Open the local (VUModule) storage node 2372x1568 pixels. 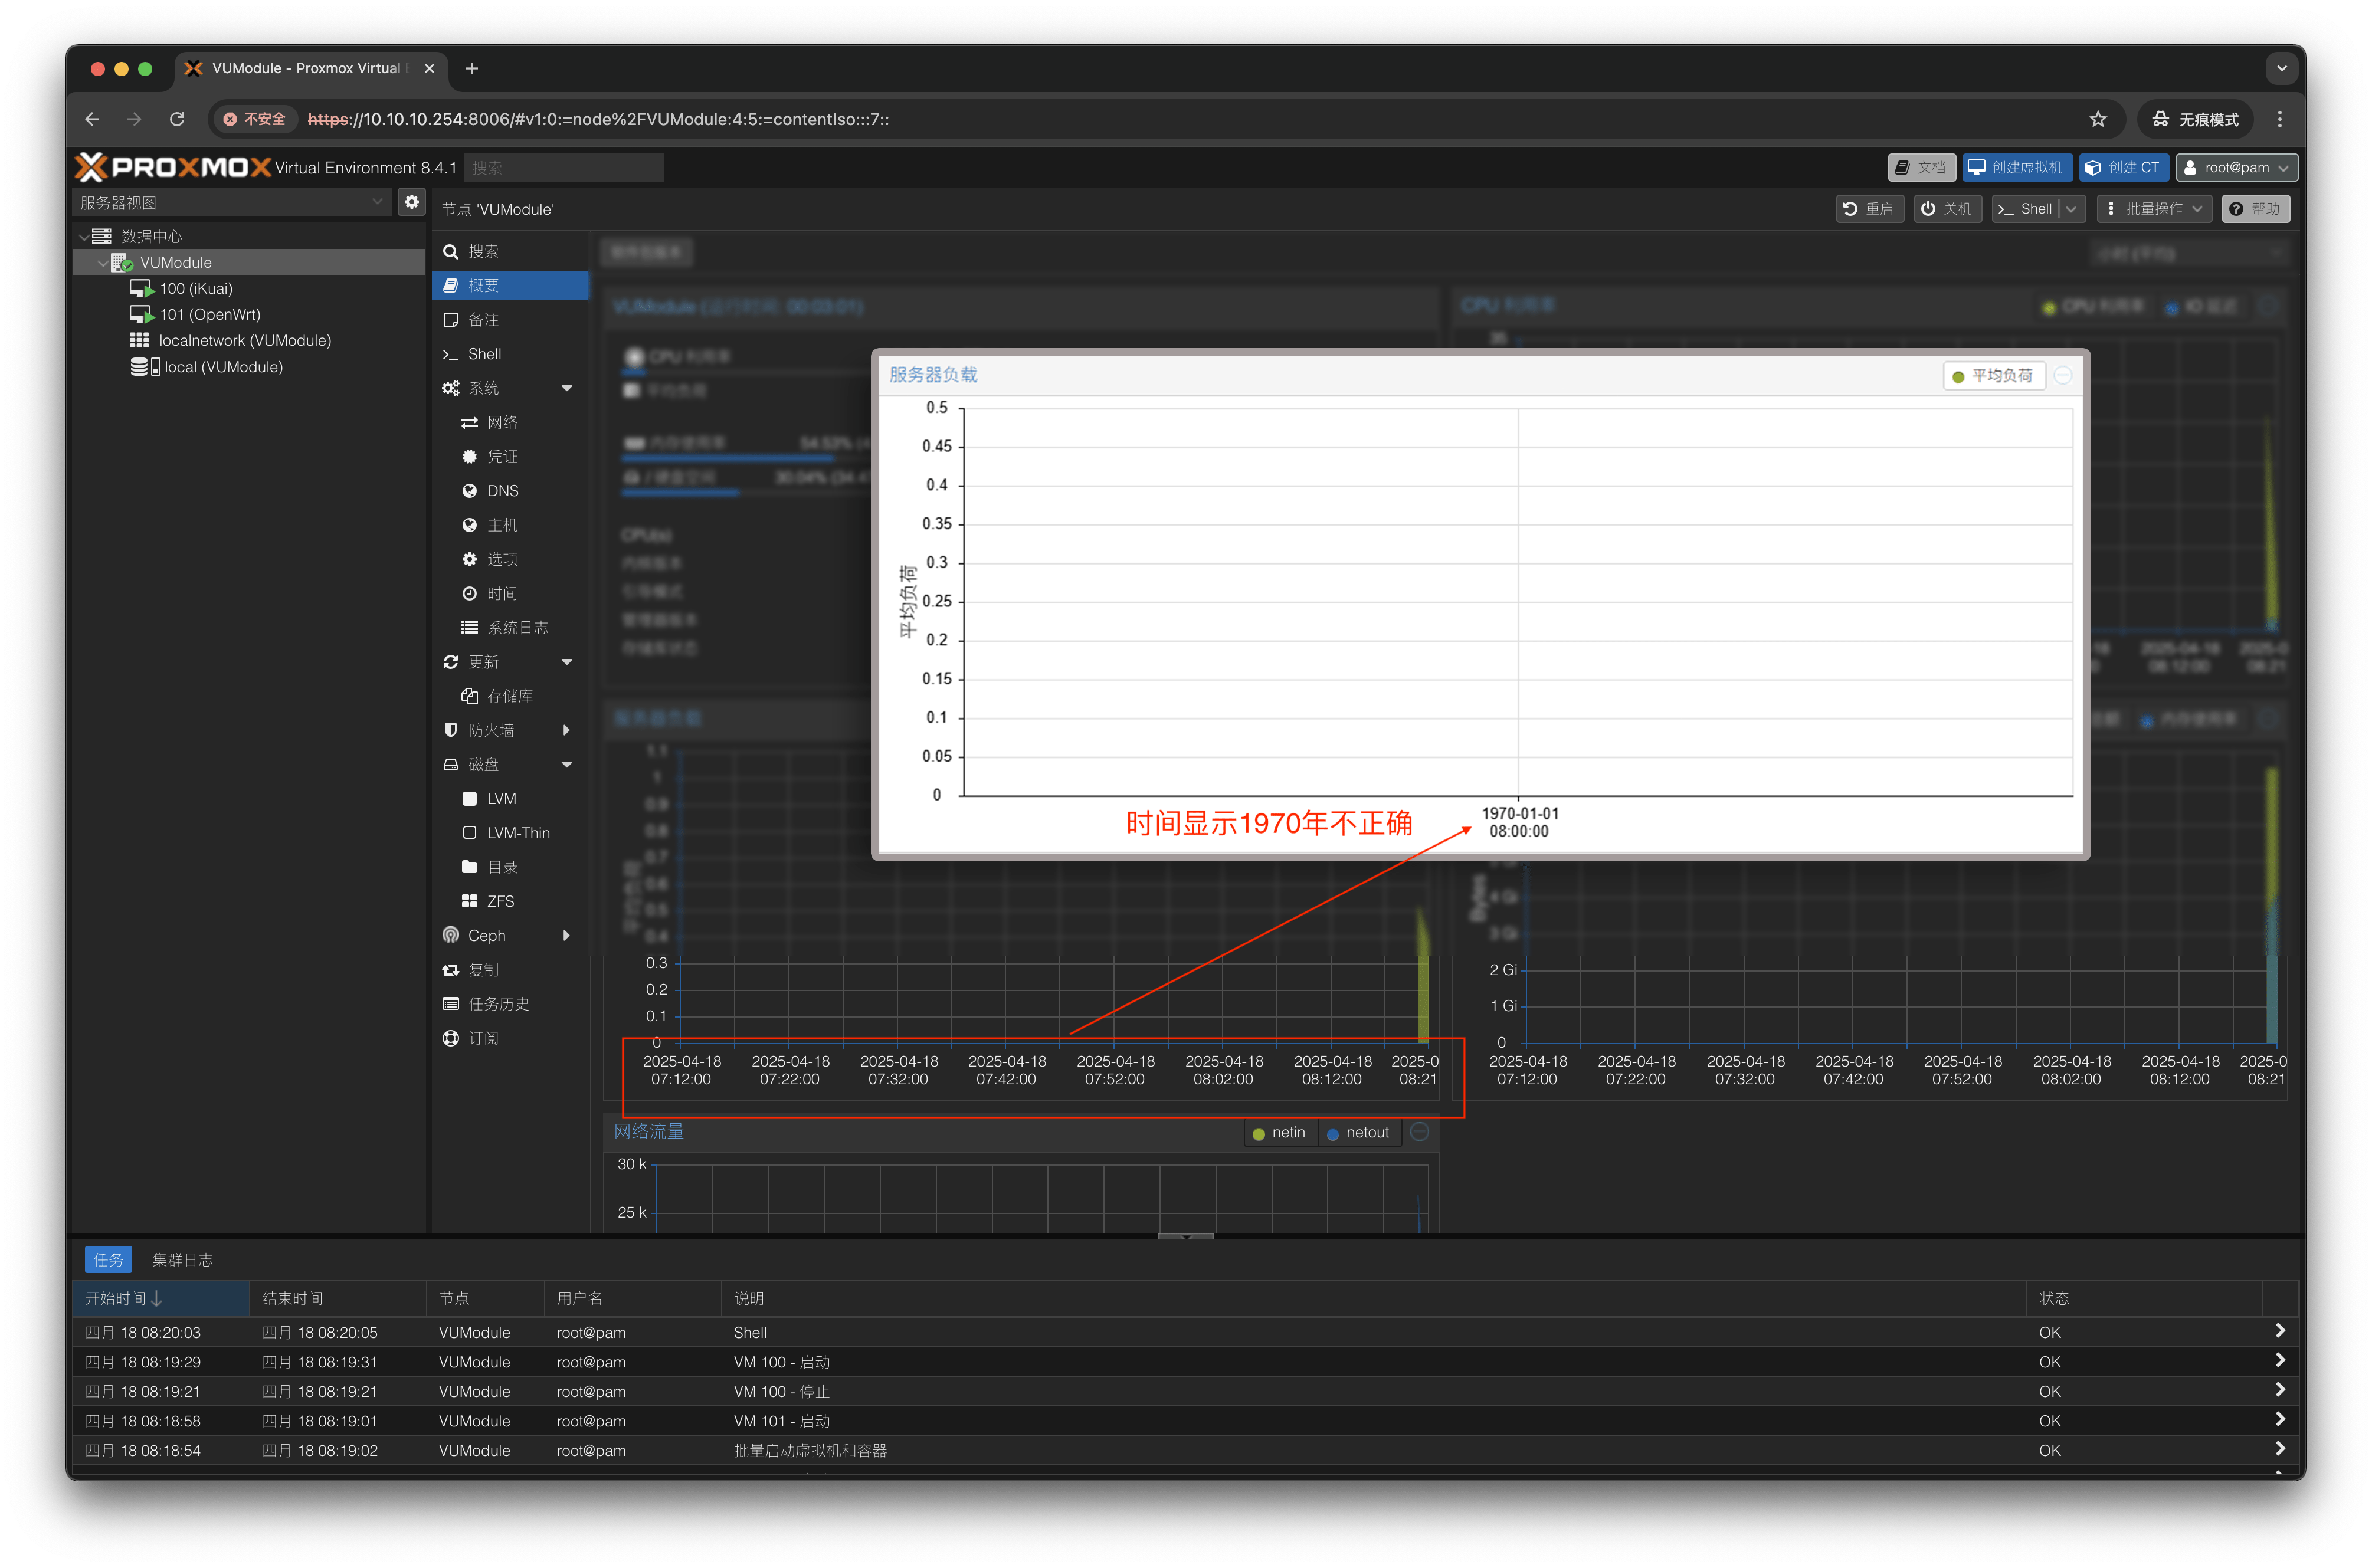(x=222, y=367)
